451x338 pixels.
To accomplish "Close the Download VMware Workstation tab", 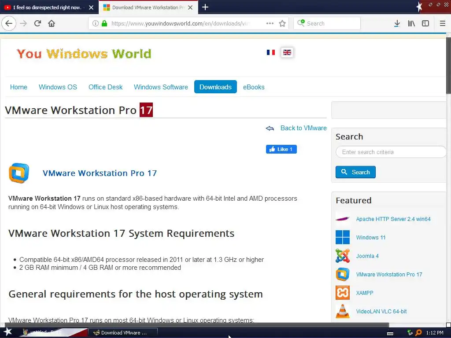I will pos(190,7).
